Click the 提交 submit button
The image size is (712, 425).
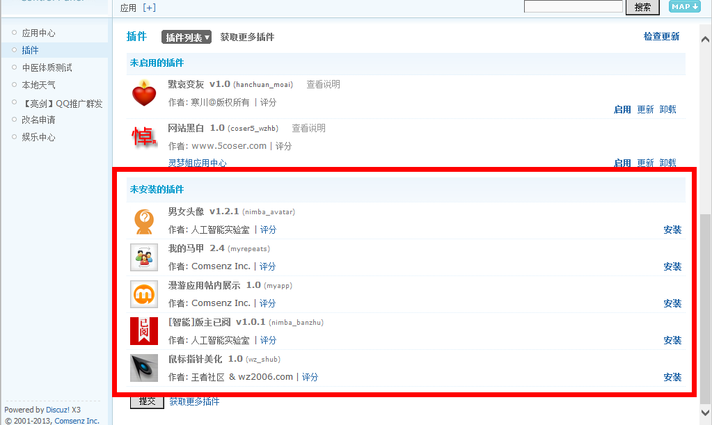pyautogui.click(x=146, y=402)
